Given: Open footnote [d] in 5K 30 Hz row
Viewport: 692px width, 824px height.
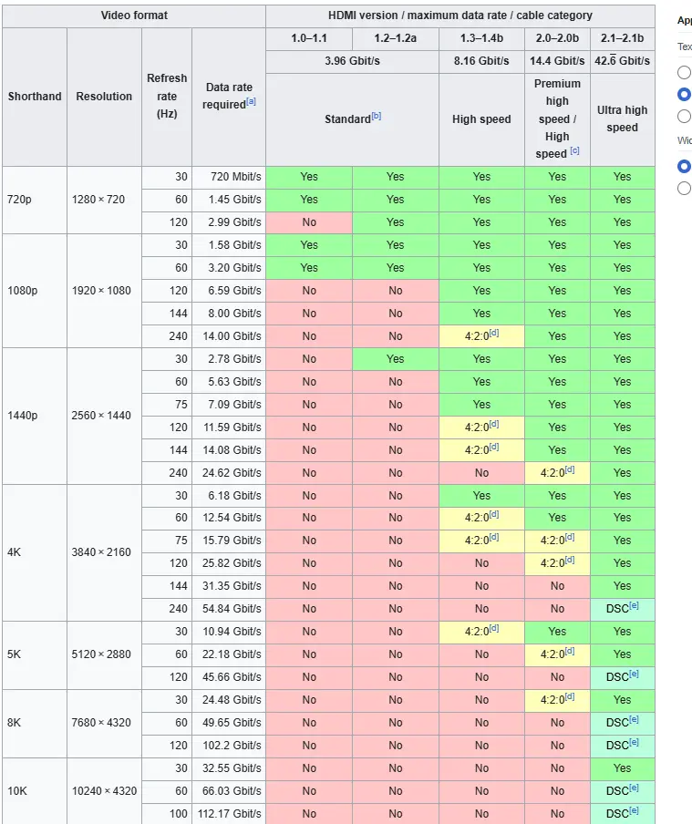Looking at the screenshot, I should pos(494,629).
